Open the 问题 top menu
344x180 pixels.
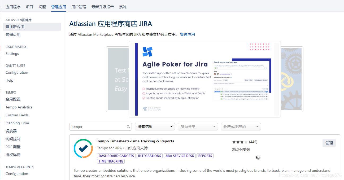click(42, 7)
